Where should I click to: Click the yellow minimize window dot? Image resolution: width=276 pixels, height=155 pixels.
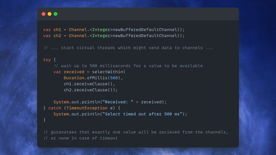(x=50, y=14)
